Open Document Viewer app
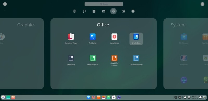The height and width of the screenshot is (101, 208). click(71, 39)
